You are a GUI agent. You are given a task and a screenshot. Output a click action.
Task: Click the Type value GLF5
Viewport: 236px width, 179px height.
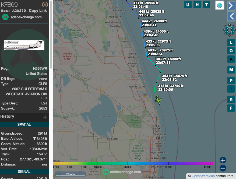tap(43, 84)
